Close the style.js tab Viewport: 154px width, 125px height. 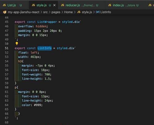tap(55, 5)
